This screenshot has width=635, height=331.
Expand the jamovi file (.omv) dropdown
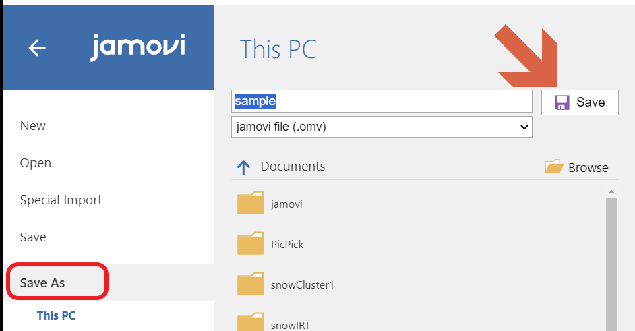(x=382, y=127)
